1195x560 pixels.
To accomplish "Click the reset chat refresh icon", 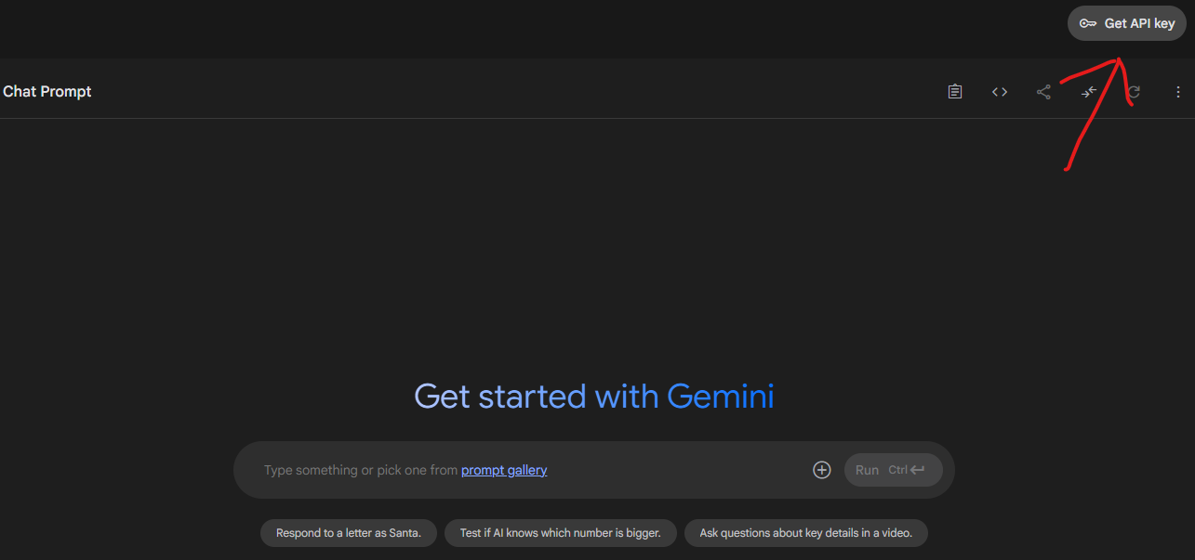I will (1134, 92).
